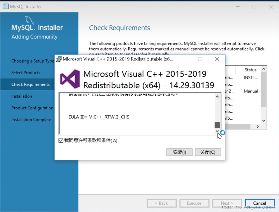The height and width of the screenshot is (212, 279).
Task: Click the requirements list horizontal scrollbar thumb
Action: pyautogui.click(x=238, y=127)
